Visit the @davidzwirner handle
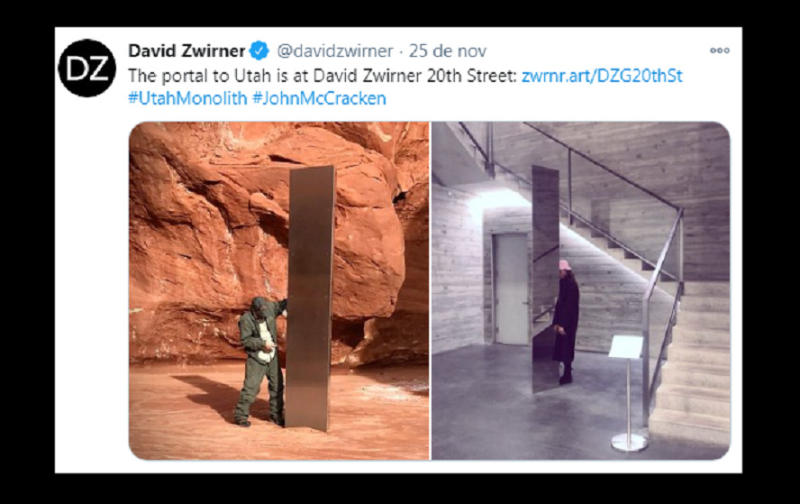The height and width of the screenshot is (504, 800). (335, 50)
